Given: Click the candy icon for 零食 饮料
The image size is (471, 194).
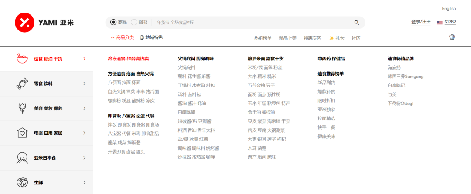Looking at the screenshot, I should pos(22,84).
